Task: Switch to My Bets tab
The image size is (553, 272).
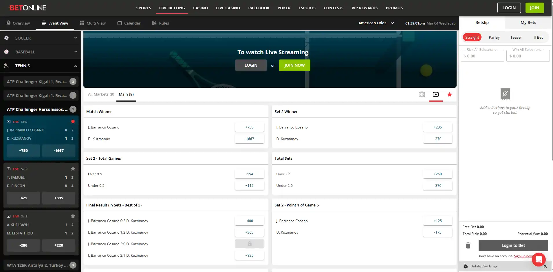Action: coord(528,23)
